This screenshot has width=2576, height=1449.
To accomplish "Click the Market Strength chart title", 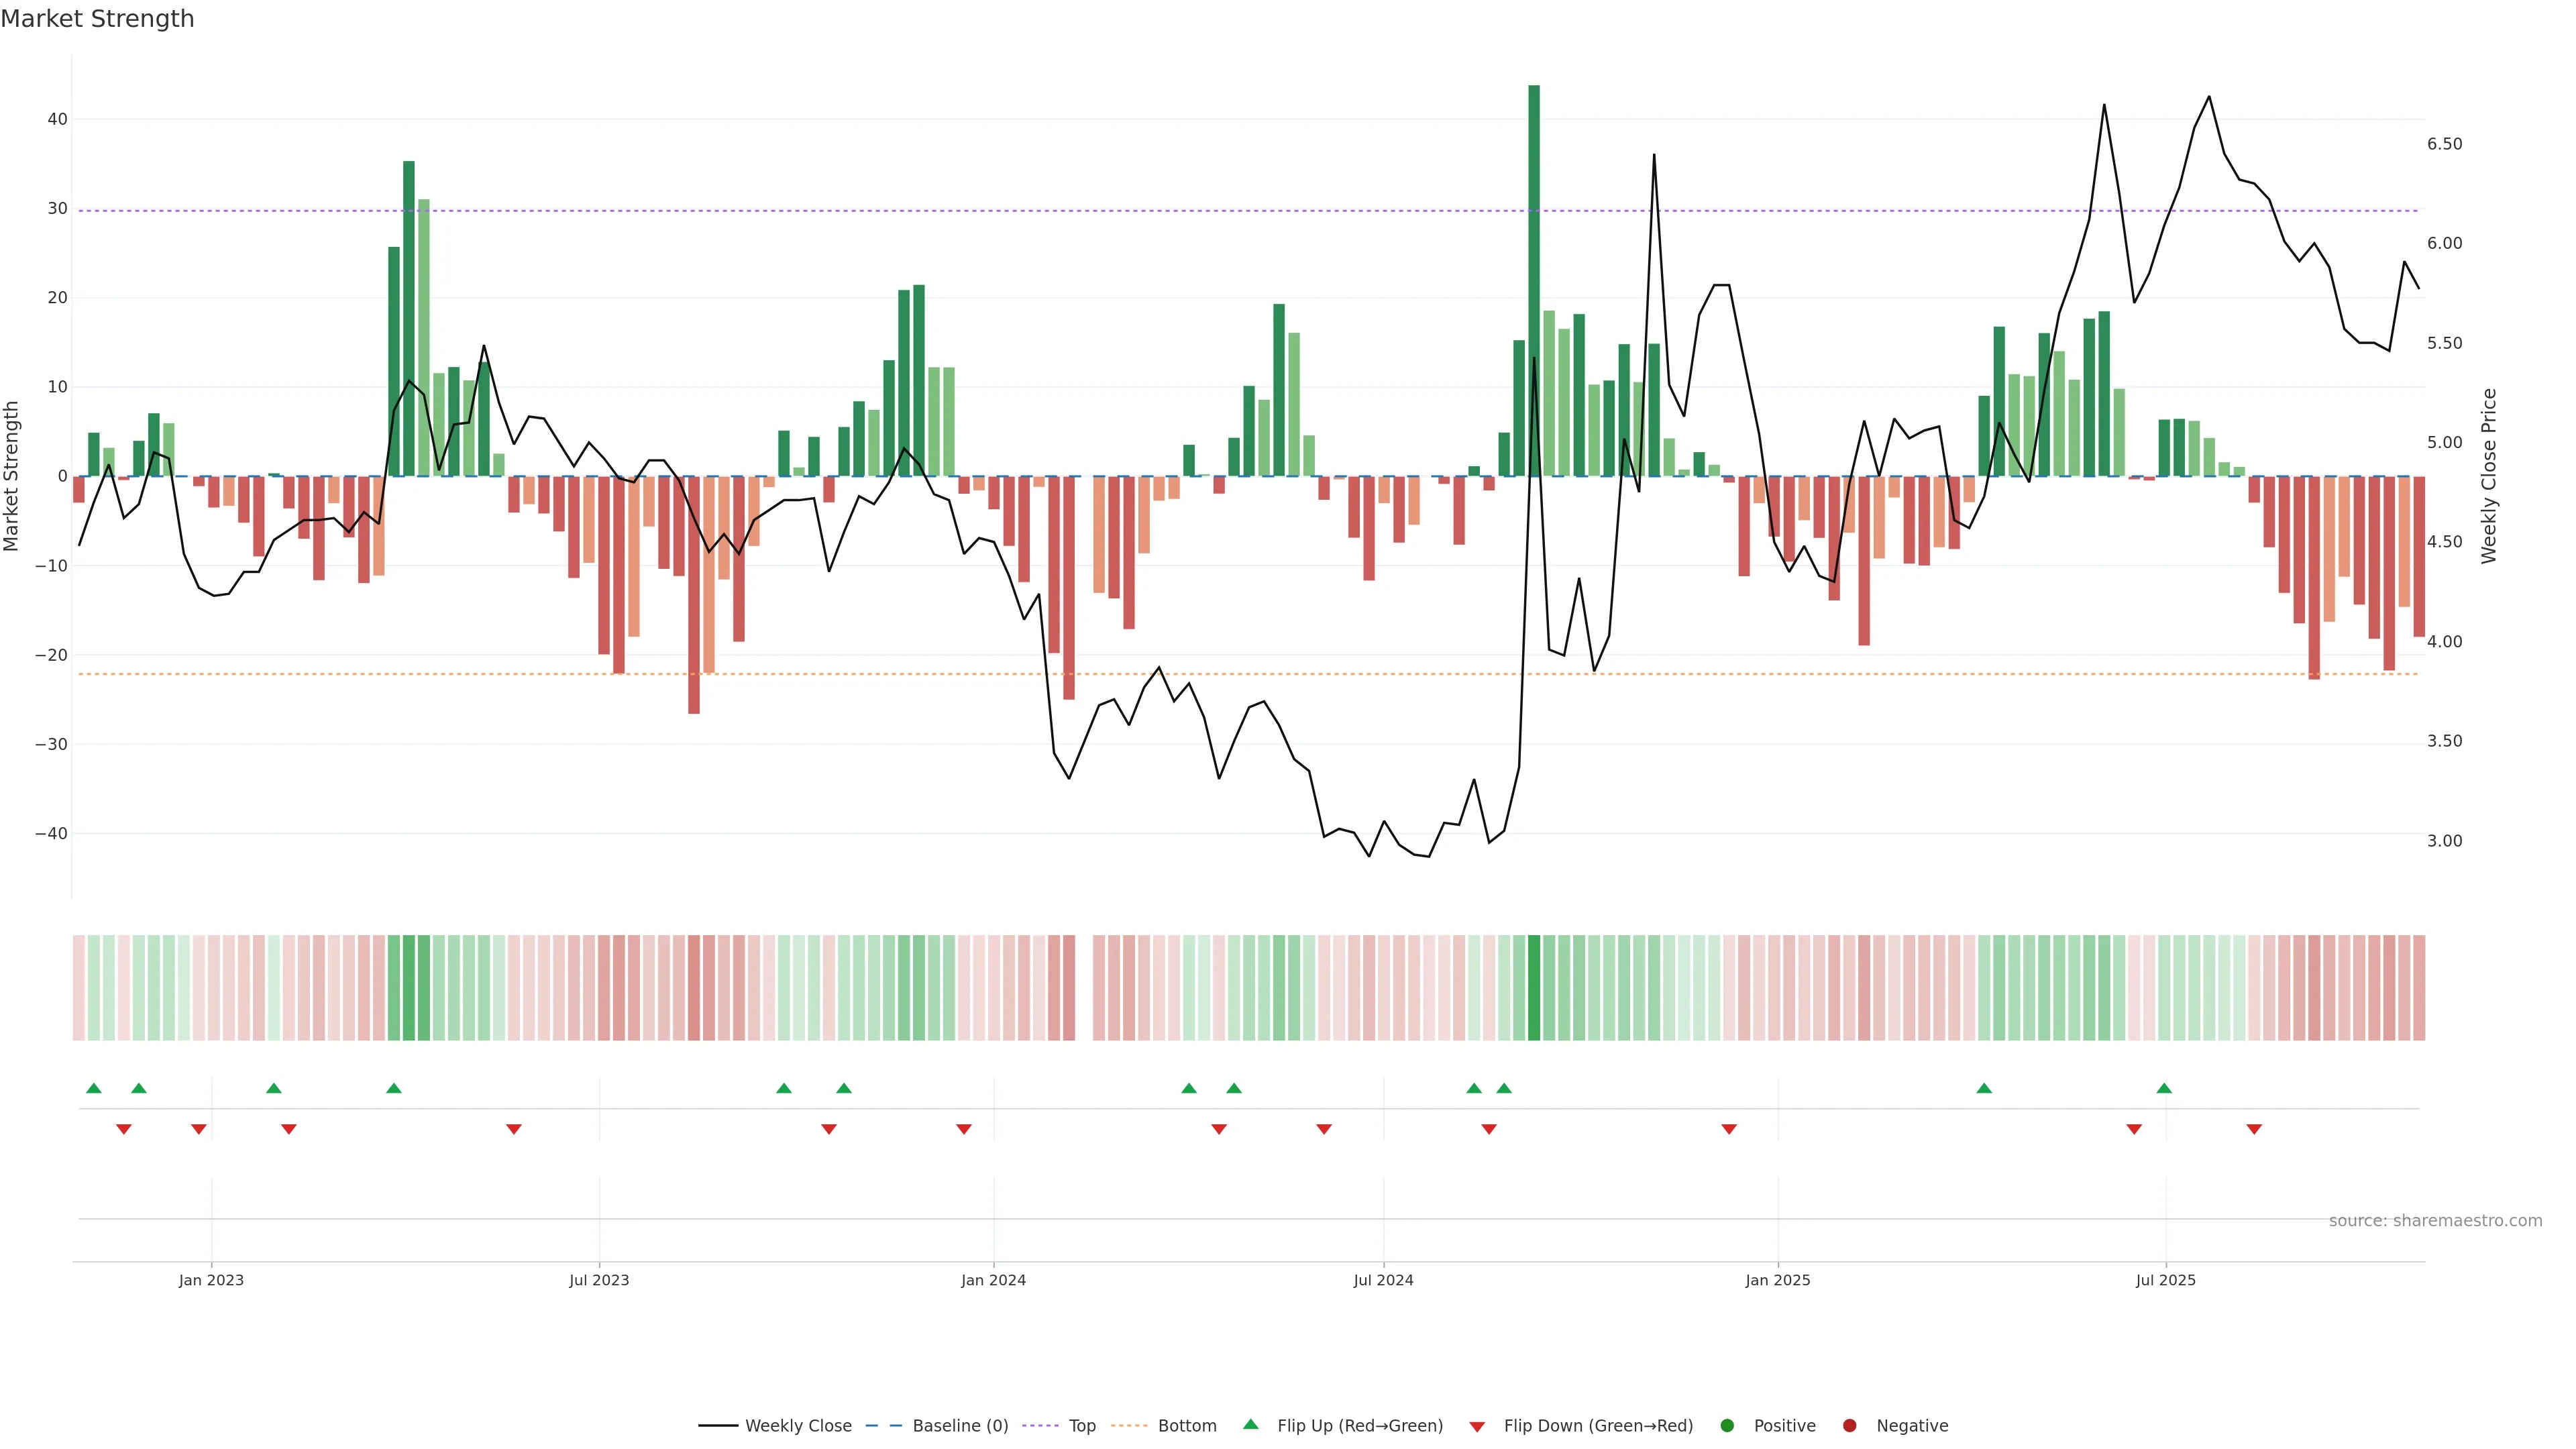I will click(97, 19).
